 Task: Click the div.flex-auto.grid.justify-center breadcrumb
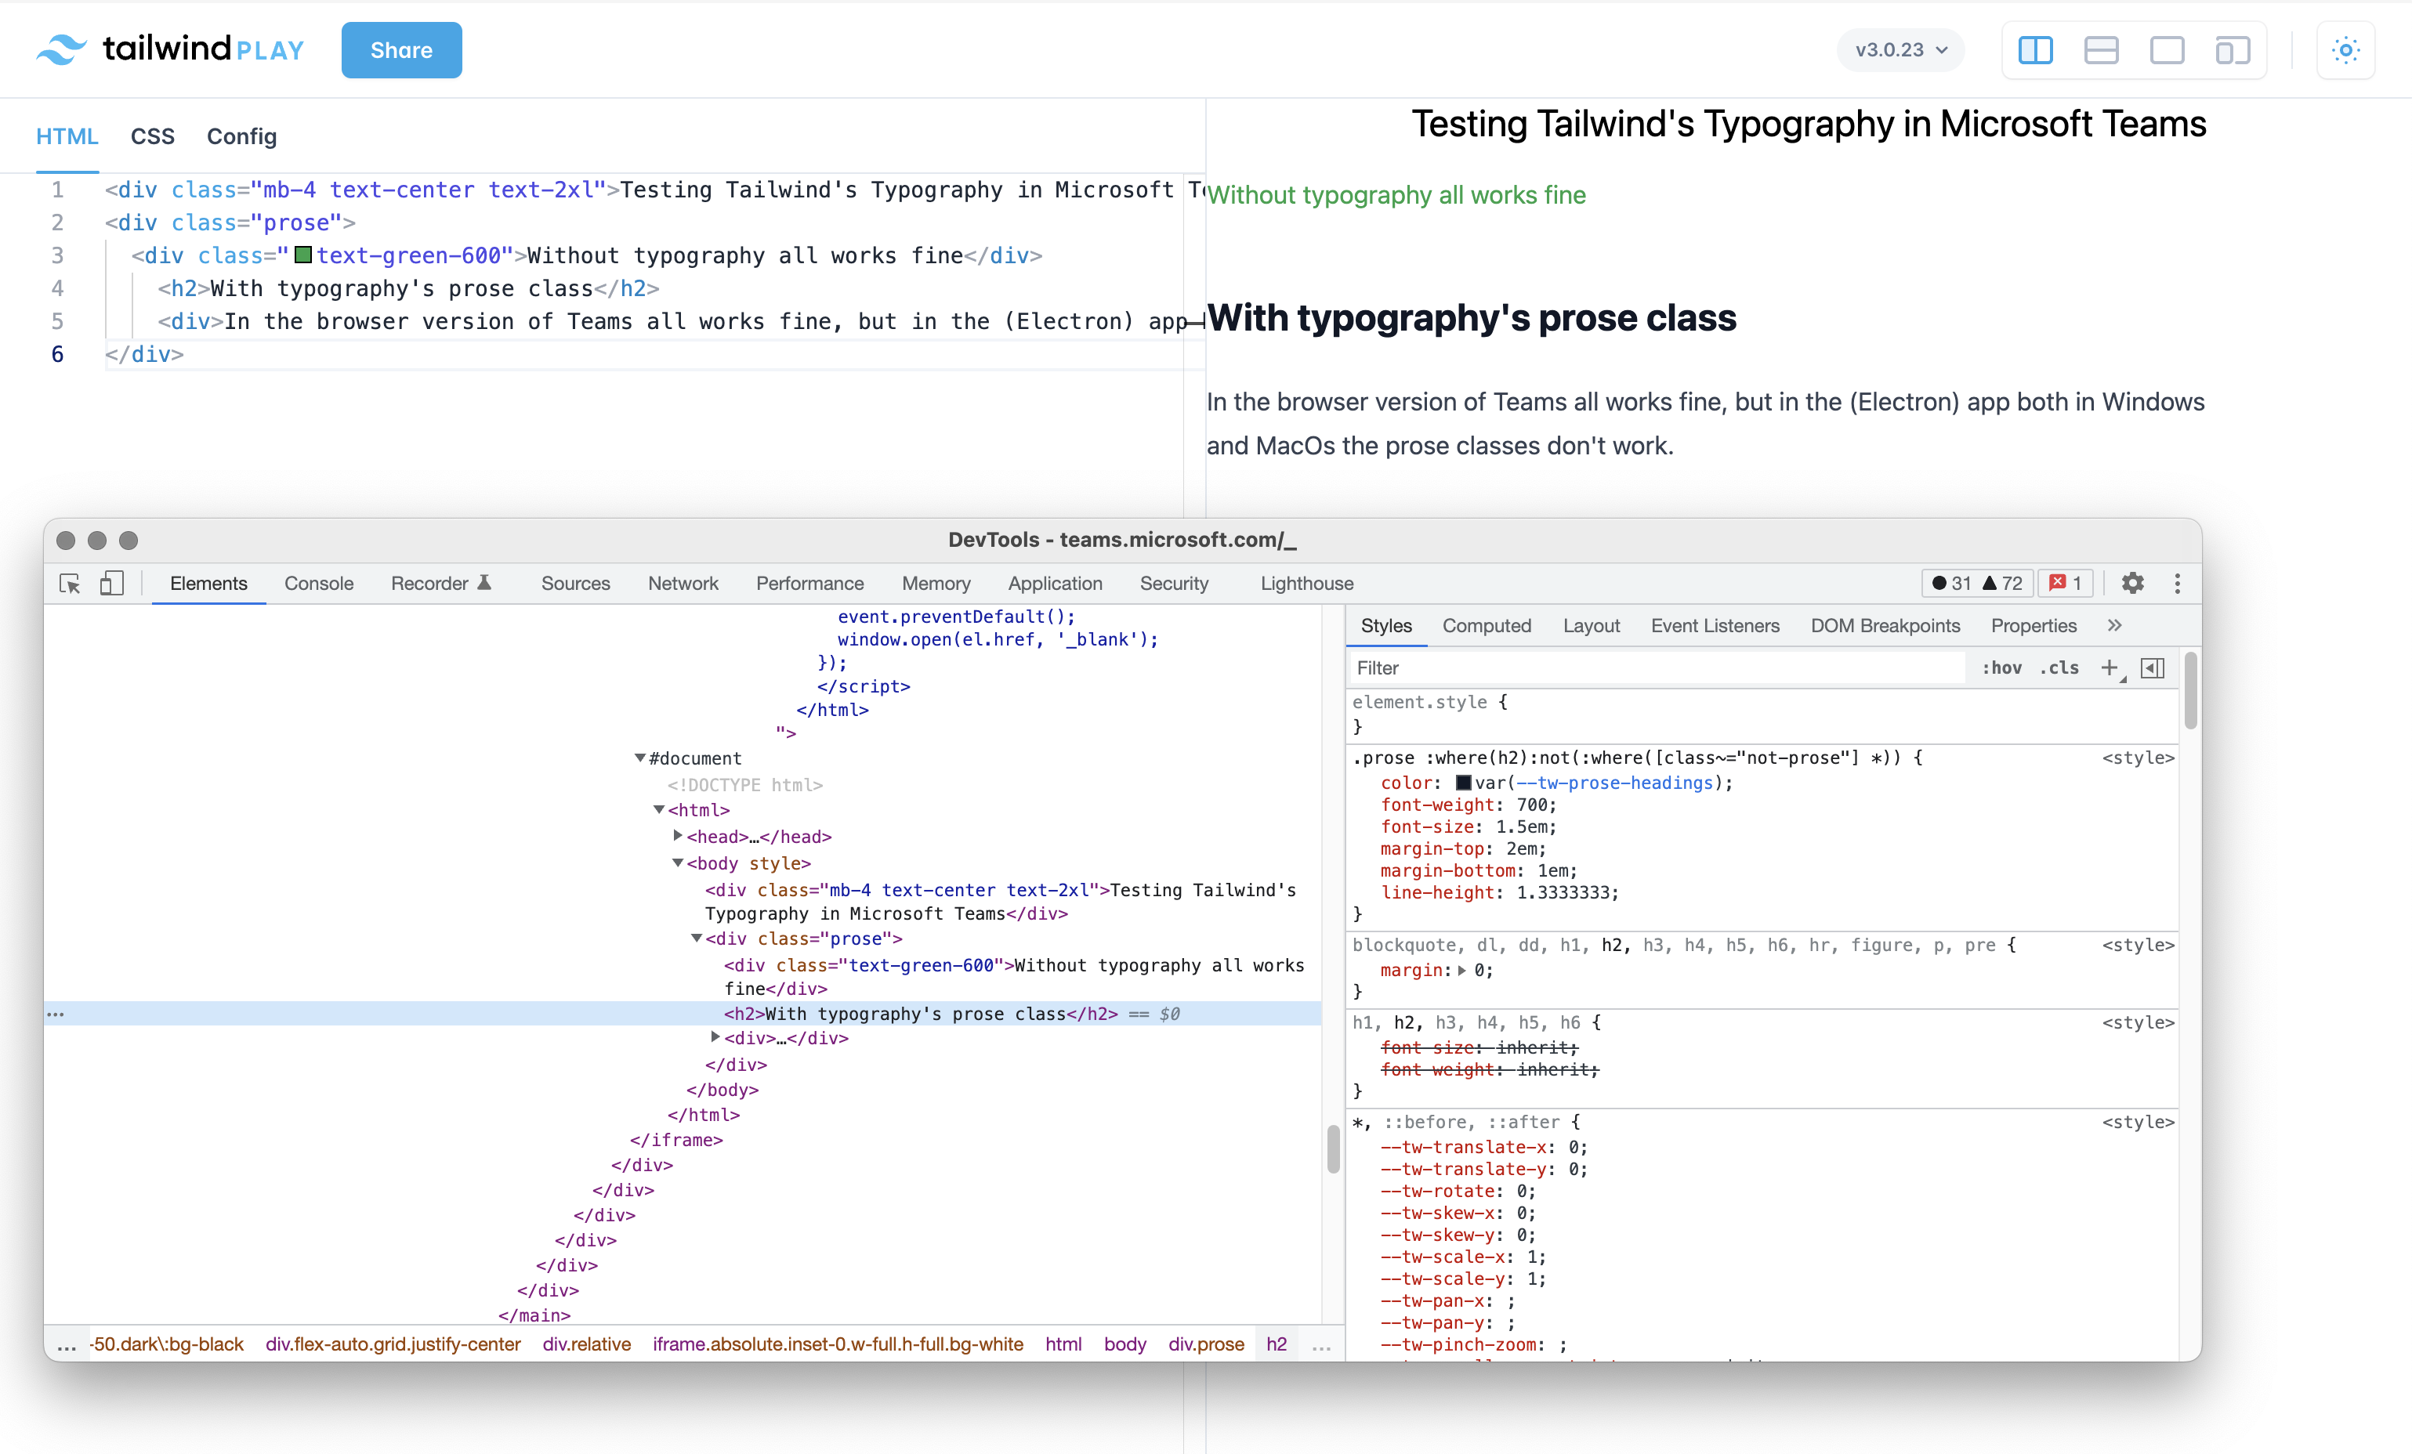(393, 1344)
